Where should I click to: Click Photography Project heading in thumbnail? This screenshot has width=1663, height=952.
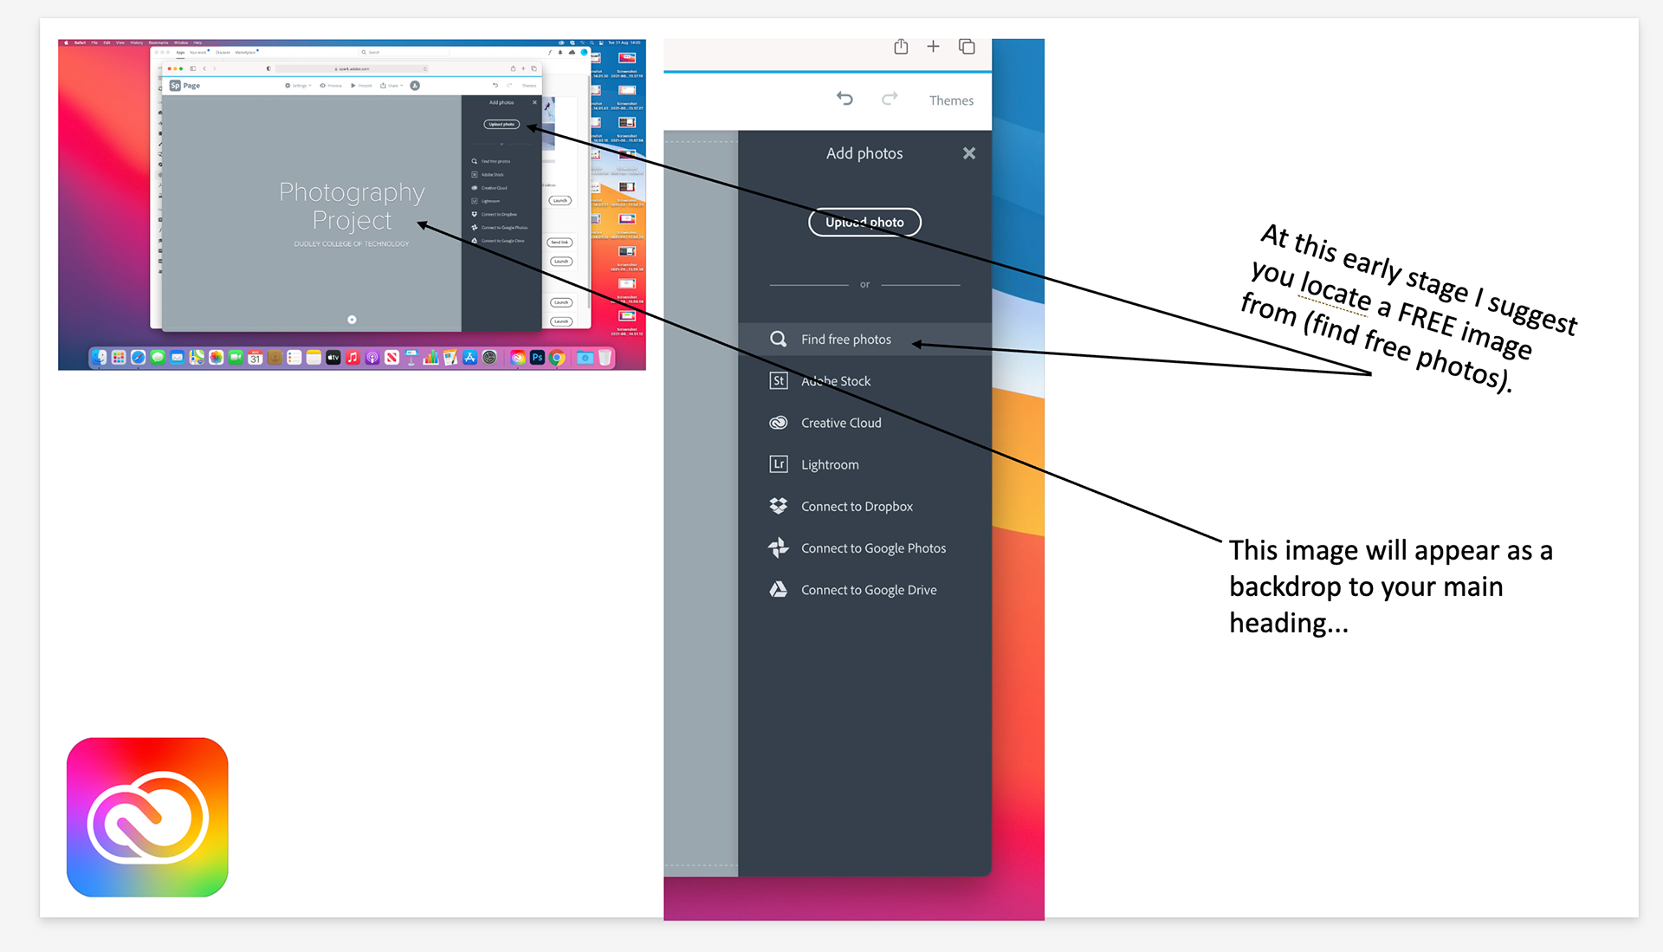pos(352,206)
